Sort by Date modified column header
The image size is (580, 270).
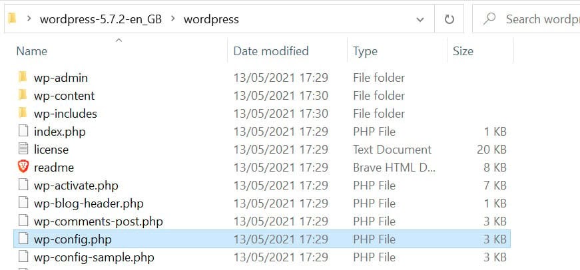click(271, 51)
